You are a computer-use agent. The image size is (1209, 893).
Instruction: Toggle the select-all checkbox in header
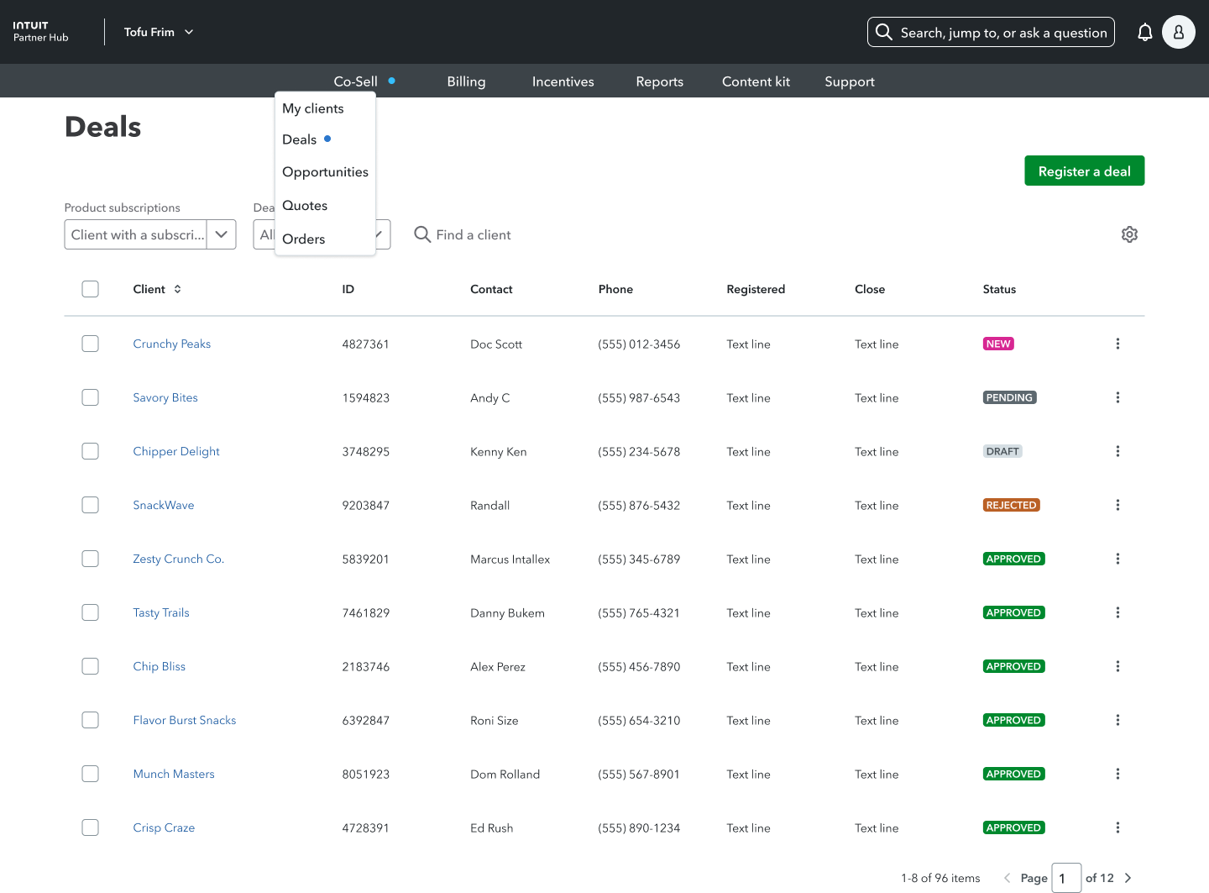tap(91, 289)
